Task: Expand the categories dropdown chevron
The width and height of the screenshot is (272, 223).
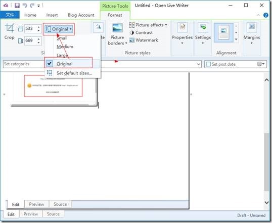Action: pos(199,64)
